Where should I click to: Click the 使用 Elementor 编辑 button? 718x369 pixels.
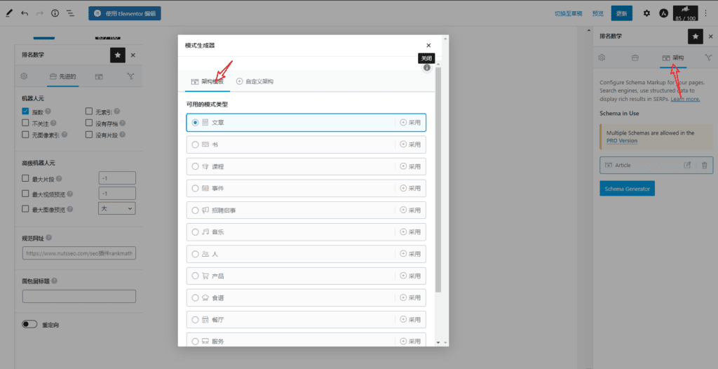[x=125, y=13]
